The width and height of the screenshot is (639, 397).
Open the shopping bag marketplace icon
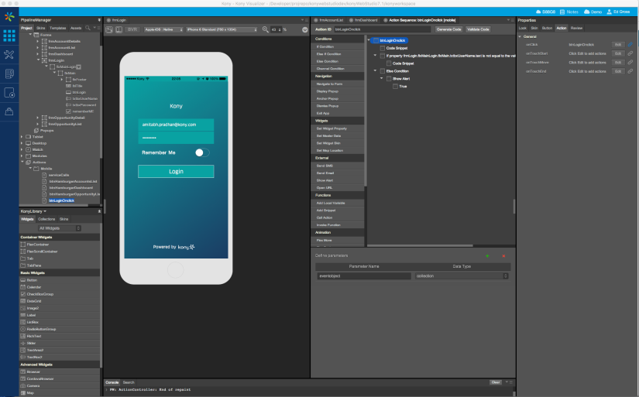(9, 111)
